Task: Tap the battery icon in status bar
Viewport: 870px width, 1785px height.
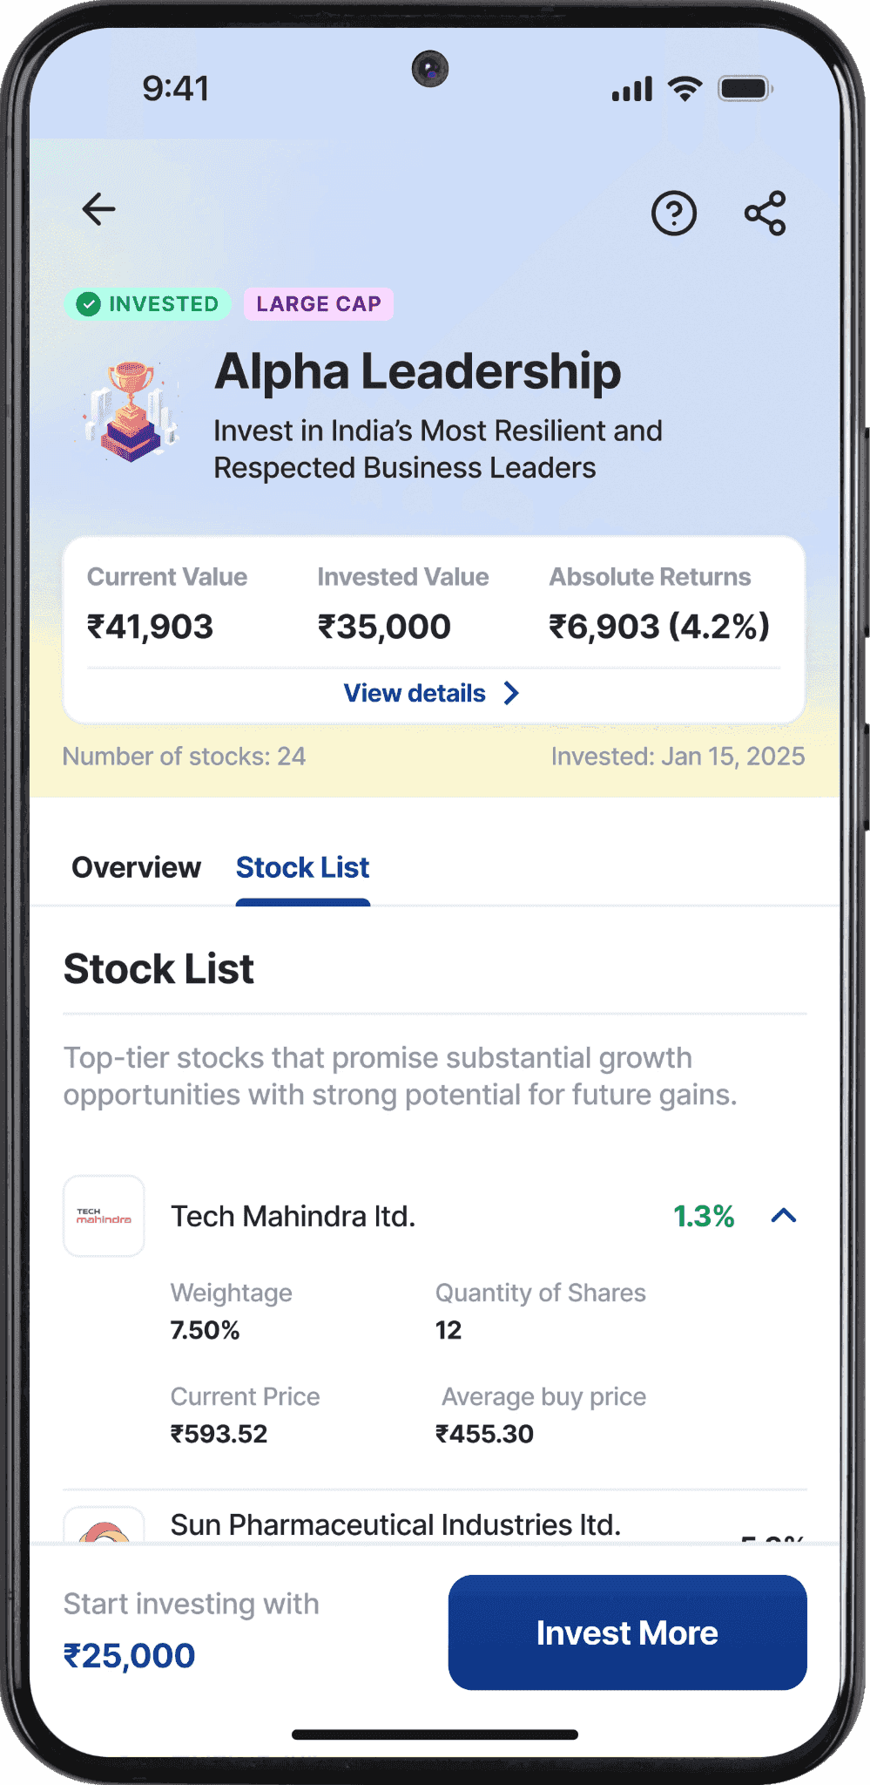Action: click(745, 89)
